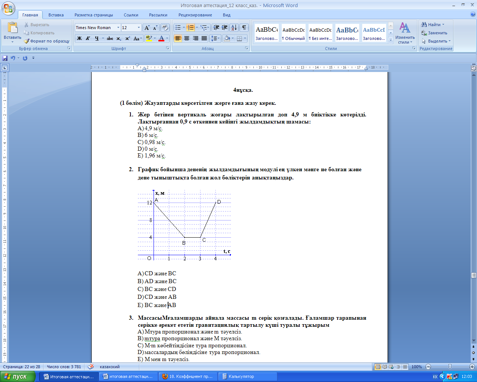477x382 pixels.
Task: Expand hidden tray icons arrow
Action: pos(442,376)
